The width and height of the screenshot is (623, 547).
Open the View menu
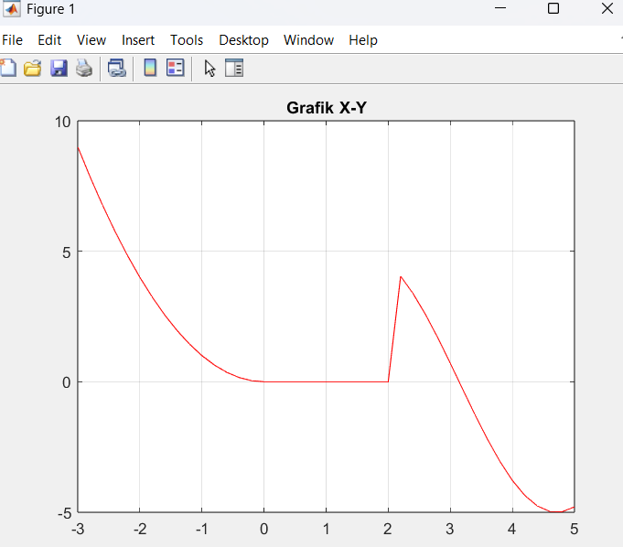pyautogui.click(x=91, y=40)
